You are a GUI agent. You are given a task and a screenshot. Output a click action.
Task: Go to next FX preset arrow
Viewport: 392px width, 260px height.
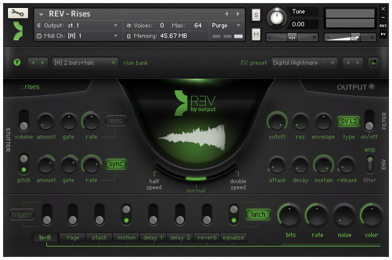(358, 62)
